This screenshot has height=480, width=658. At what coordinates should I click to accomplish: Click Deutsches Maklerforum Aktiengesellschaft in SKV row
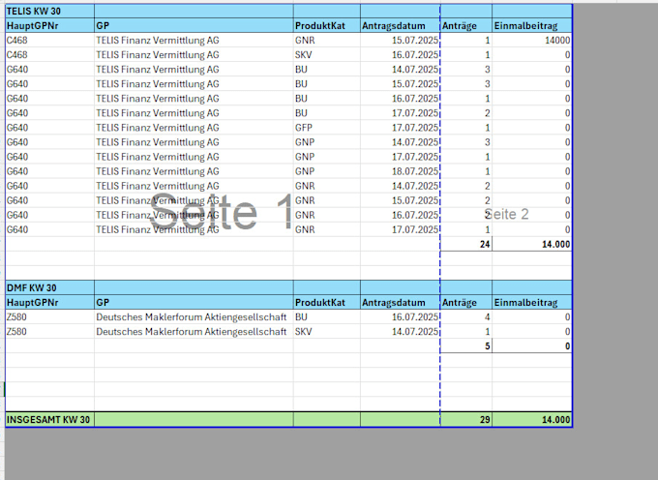[194, 332]
